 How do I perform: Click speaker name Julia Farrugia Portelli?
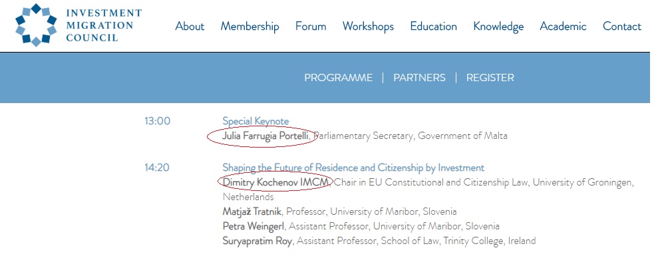click(x=265, y=136)
